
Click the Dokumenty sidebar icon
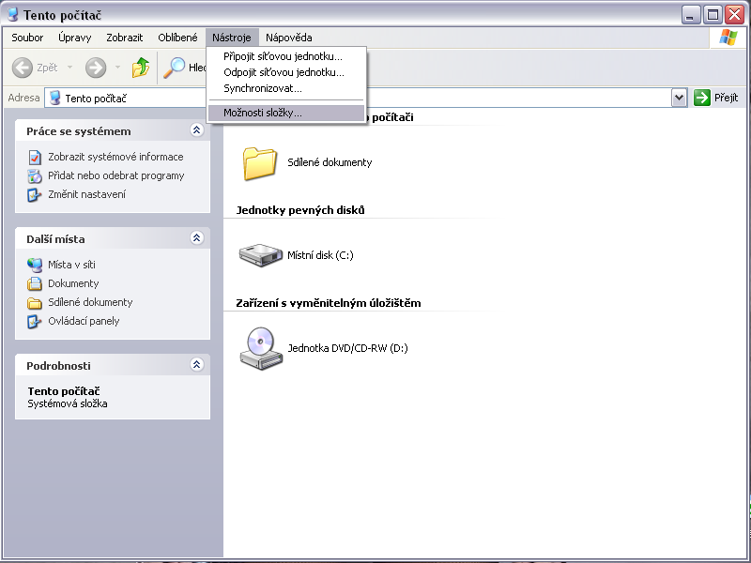35,283
